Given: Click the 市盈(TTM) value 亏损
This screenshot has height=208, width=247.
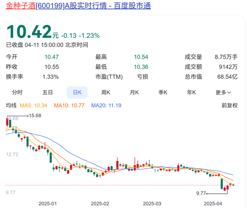Looking at the screenshot, I should pos(142,77).
